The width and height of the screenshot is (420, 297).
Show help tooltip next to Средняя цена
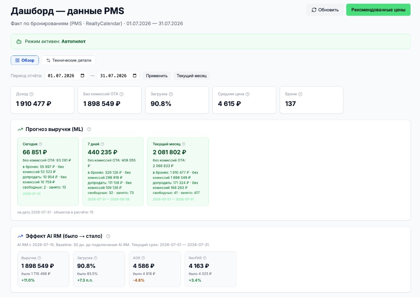(247, 94)
